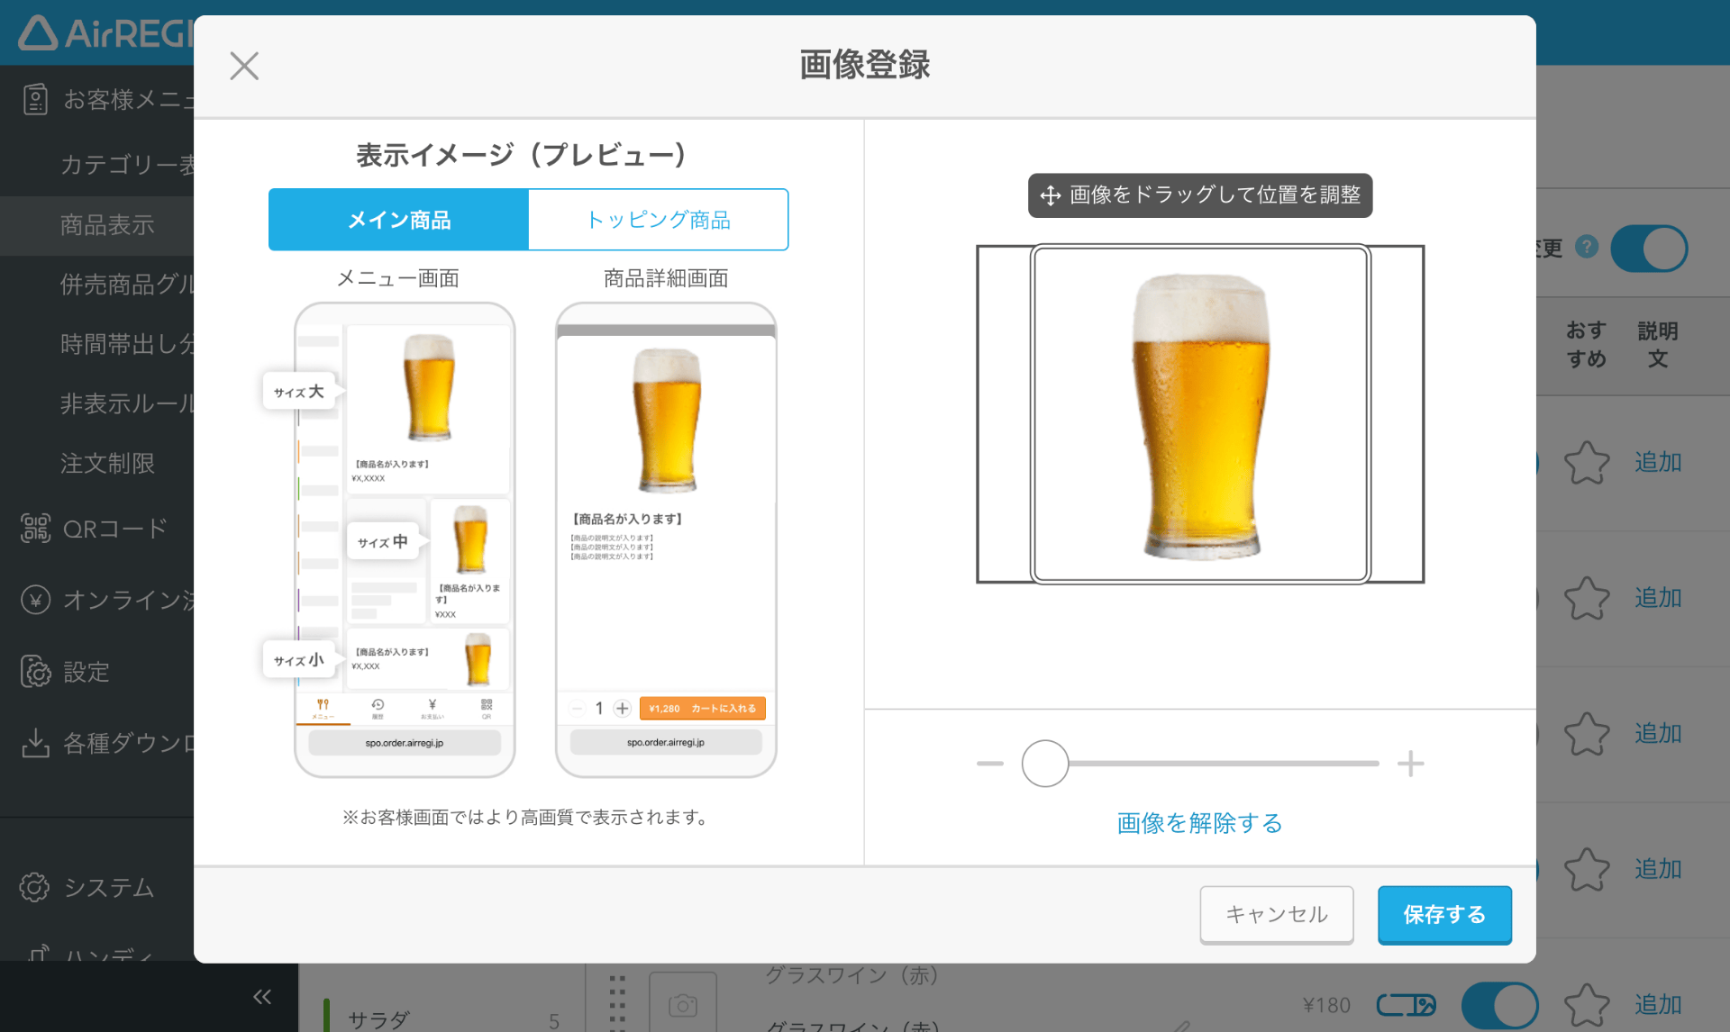Open お客様メニュー in sidebar
This screenshot has height=1032, width=1730.
point(108,99)
